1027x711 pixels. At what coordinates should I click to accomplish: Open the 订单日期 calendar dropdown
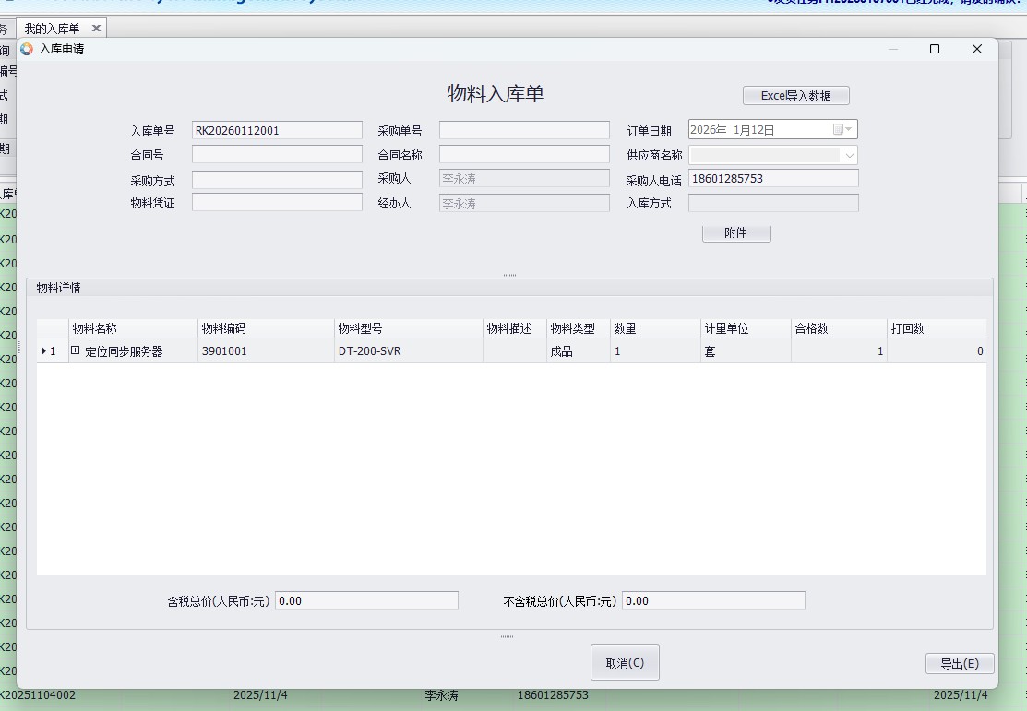tap(843, 130)
